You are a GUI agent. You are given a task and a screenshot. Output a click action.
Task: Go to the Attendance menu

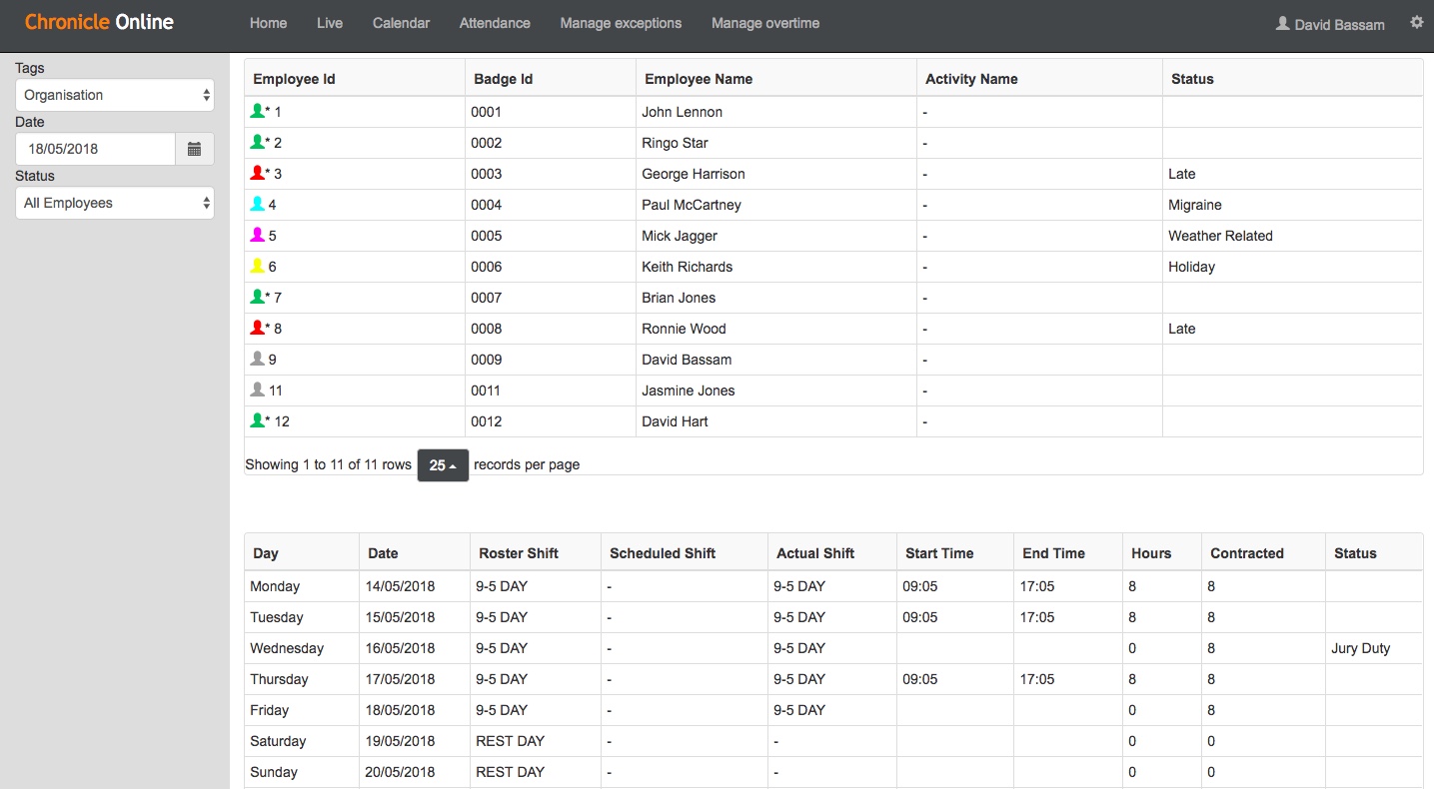coord(495,23)
